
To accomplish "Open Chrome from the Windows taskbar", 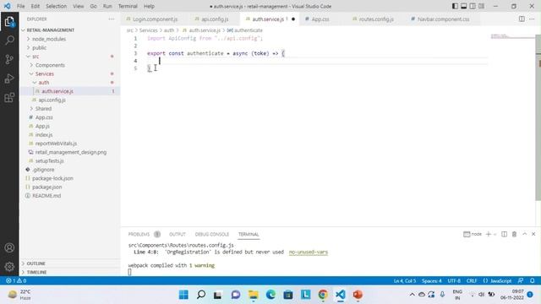I will (x=323, y=295).
